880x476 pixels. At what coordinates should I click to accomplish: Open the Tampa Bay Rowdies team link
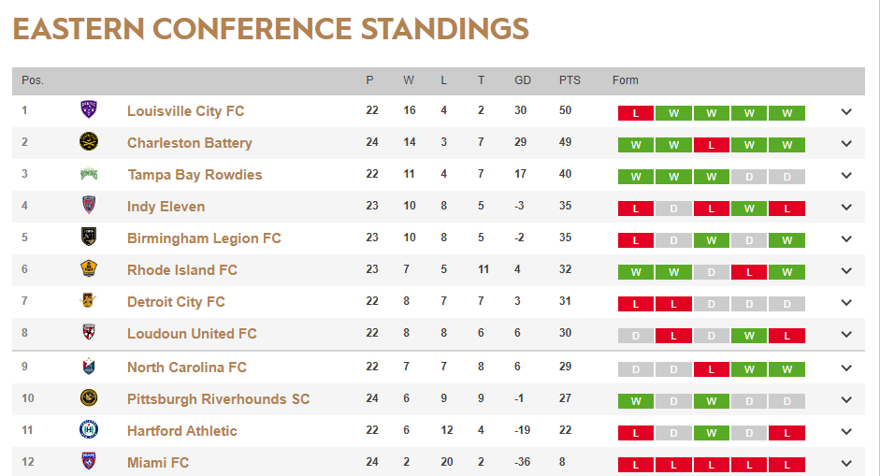195,174
